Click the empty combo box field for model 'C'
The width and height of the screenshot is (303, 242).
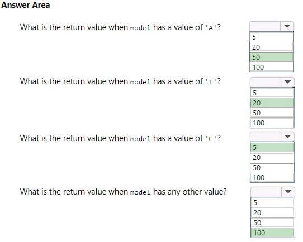pyautogui.click(x=266, y=137)
